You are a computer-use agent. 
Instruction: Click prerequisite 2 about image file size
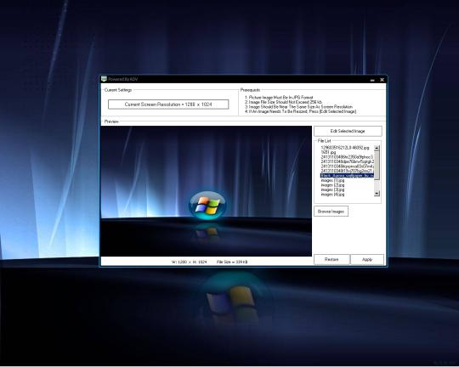tap(283, 102)
